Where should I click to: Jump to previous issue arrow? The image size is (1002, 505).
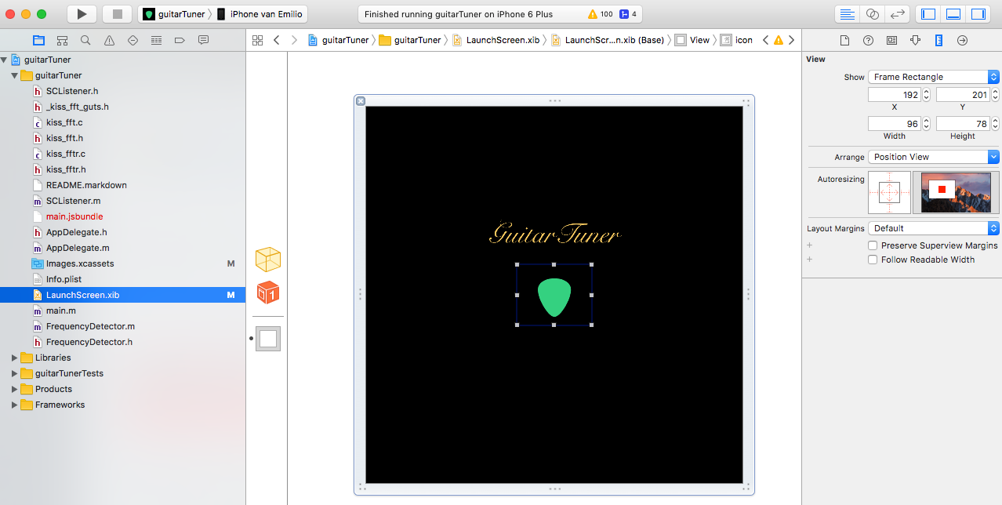[765, 40]
